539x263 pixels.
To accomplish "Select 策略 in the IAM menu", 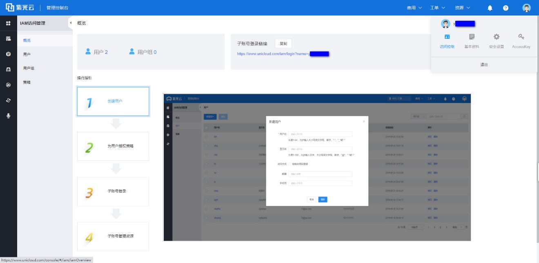I will pyautogui.click(x=27, y=82).
